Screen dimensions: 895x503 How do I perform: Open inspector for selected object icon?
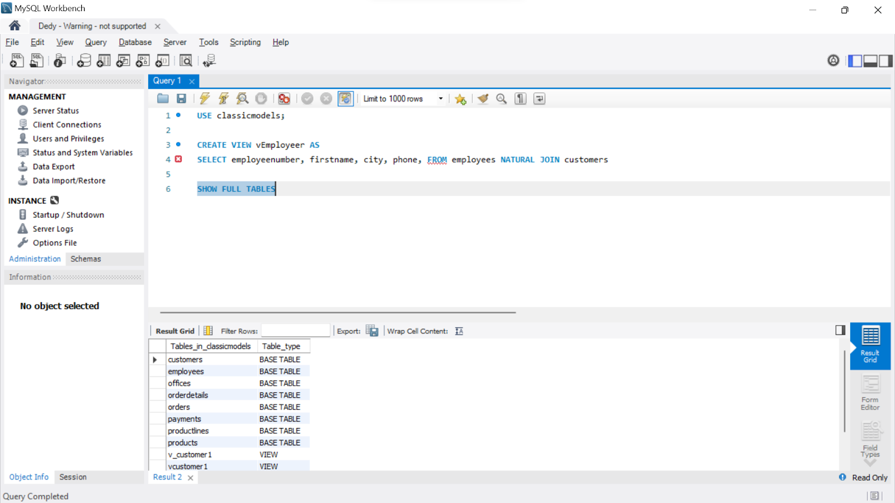(60, 60)
